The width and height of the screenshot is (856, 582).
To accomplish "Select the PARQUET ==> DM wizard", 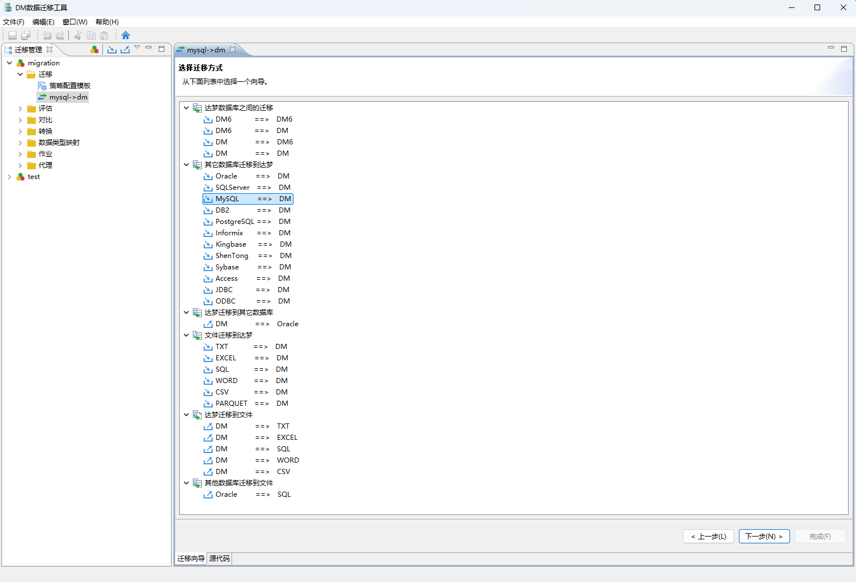I will [246, 404].
